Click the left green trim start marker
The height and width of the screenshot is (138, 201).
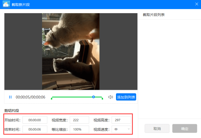coord(51,98)
